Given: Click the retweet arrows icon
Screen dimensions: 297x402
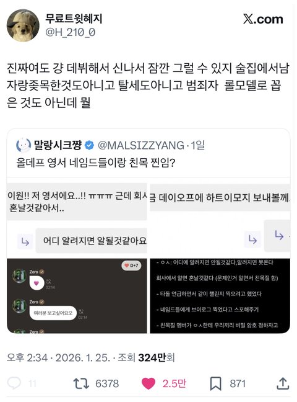Looking at the screenshot, I should tap(81, 383).
